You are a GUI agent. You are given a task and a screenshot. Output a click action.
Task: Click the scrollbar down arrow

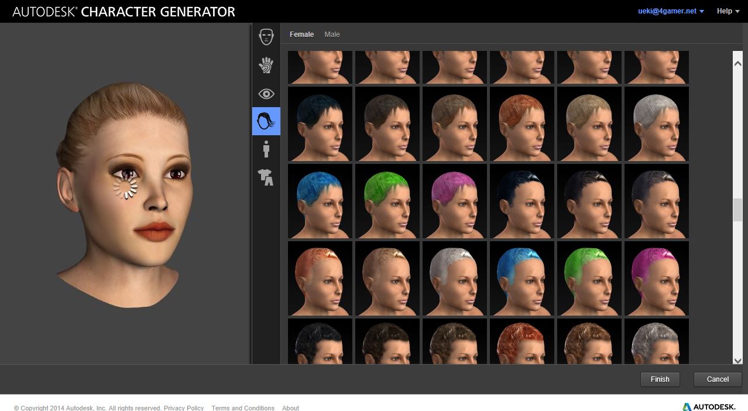coord(737,360)
